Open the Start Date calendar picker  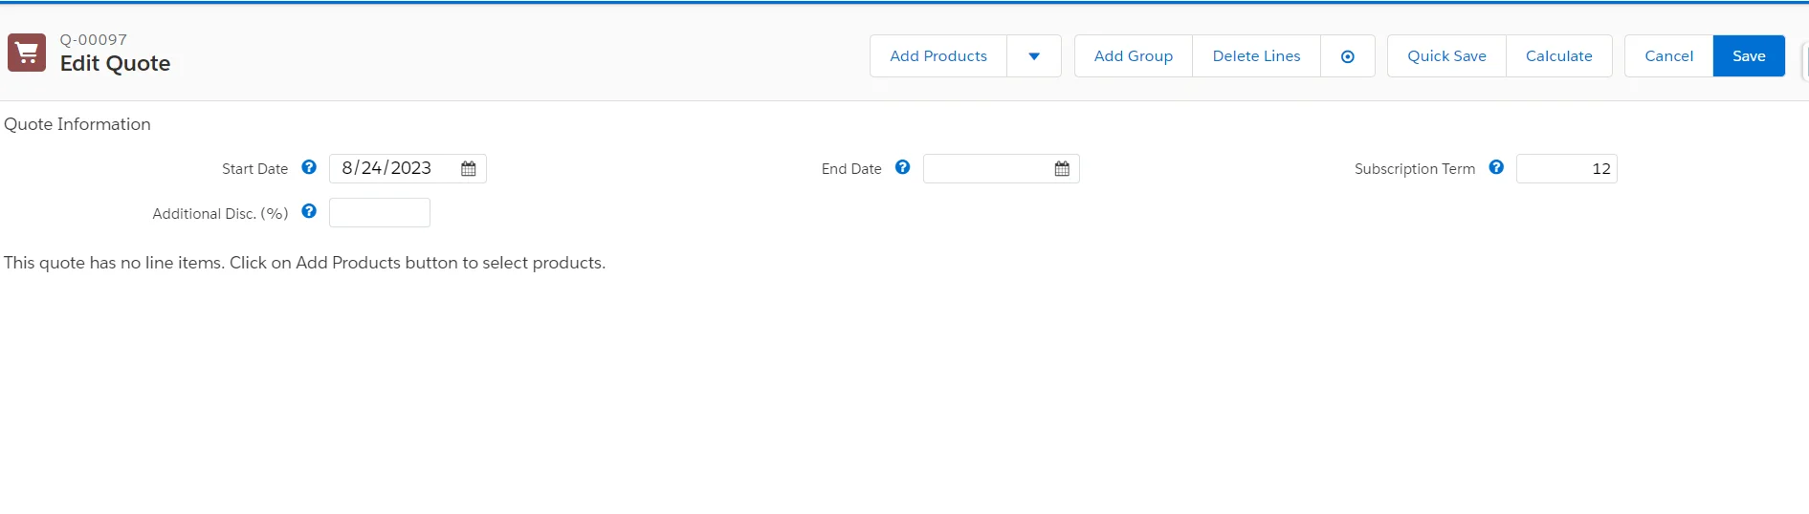pos(468,169)
